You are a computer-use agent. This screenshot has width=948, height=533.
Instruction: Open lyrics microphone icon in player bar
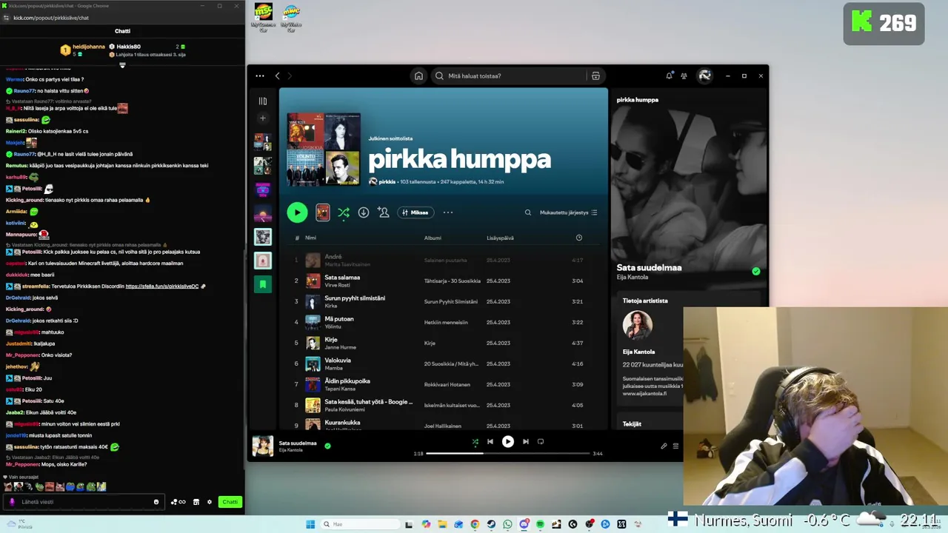pyautogui.click(x=664, y=446)
